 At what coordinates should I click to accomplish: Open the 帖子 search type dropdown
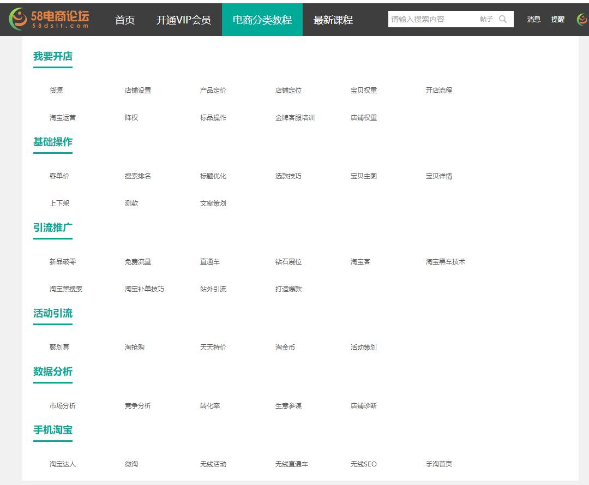tap(486, 19)
